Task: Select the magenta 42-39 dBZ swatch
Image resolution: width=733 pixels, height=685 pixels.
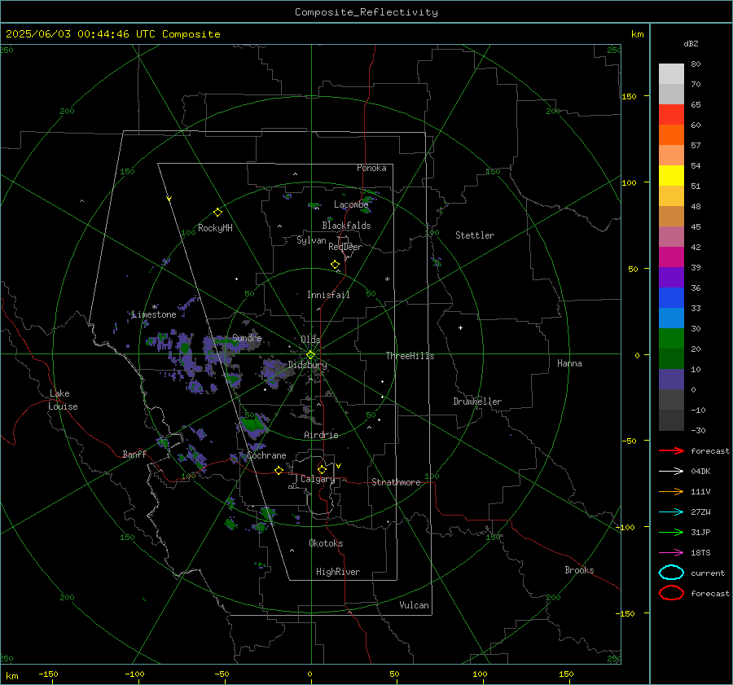Action: pos(671,257)
